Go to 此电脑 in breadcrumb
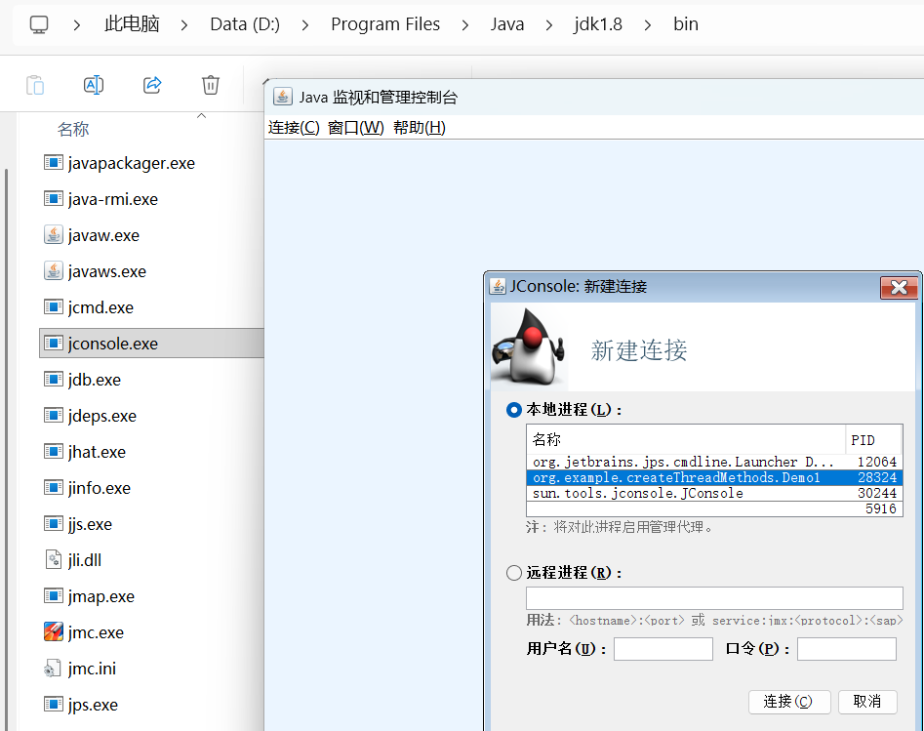 point(132,24)
